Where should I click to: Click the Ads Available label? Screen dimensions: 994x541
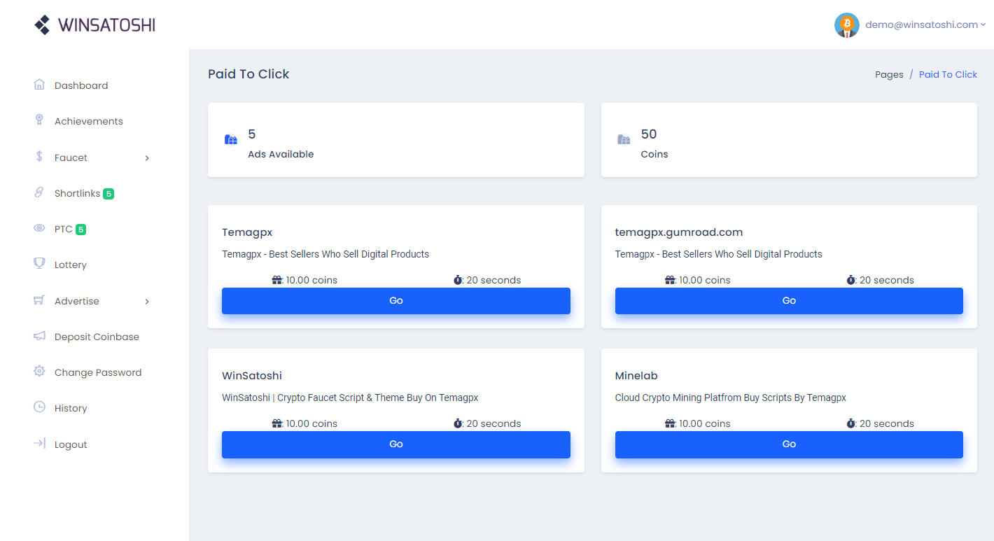click(x=281, y=154)
